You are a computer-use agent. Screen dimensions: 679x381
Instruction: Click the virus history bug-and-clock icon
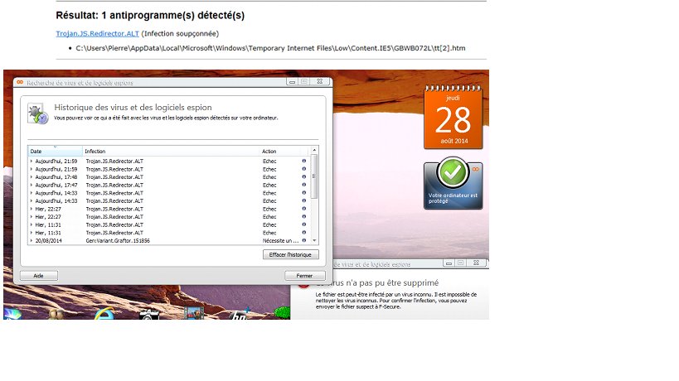click(x=37, y=113)
